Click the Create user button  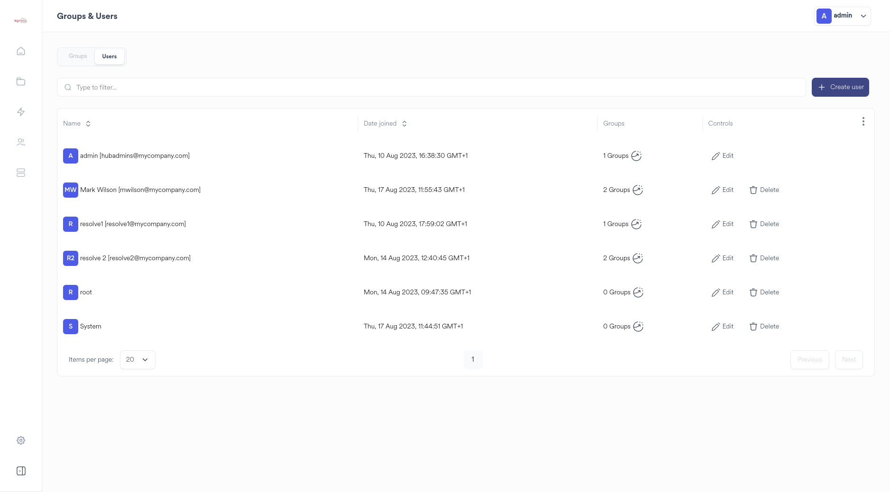click(840, 87)
